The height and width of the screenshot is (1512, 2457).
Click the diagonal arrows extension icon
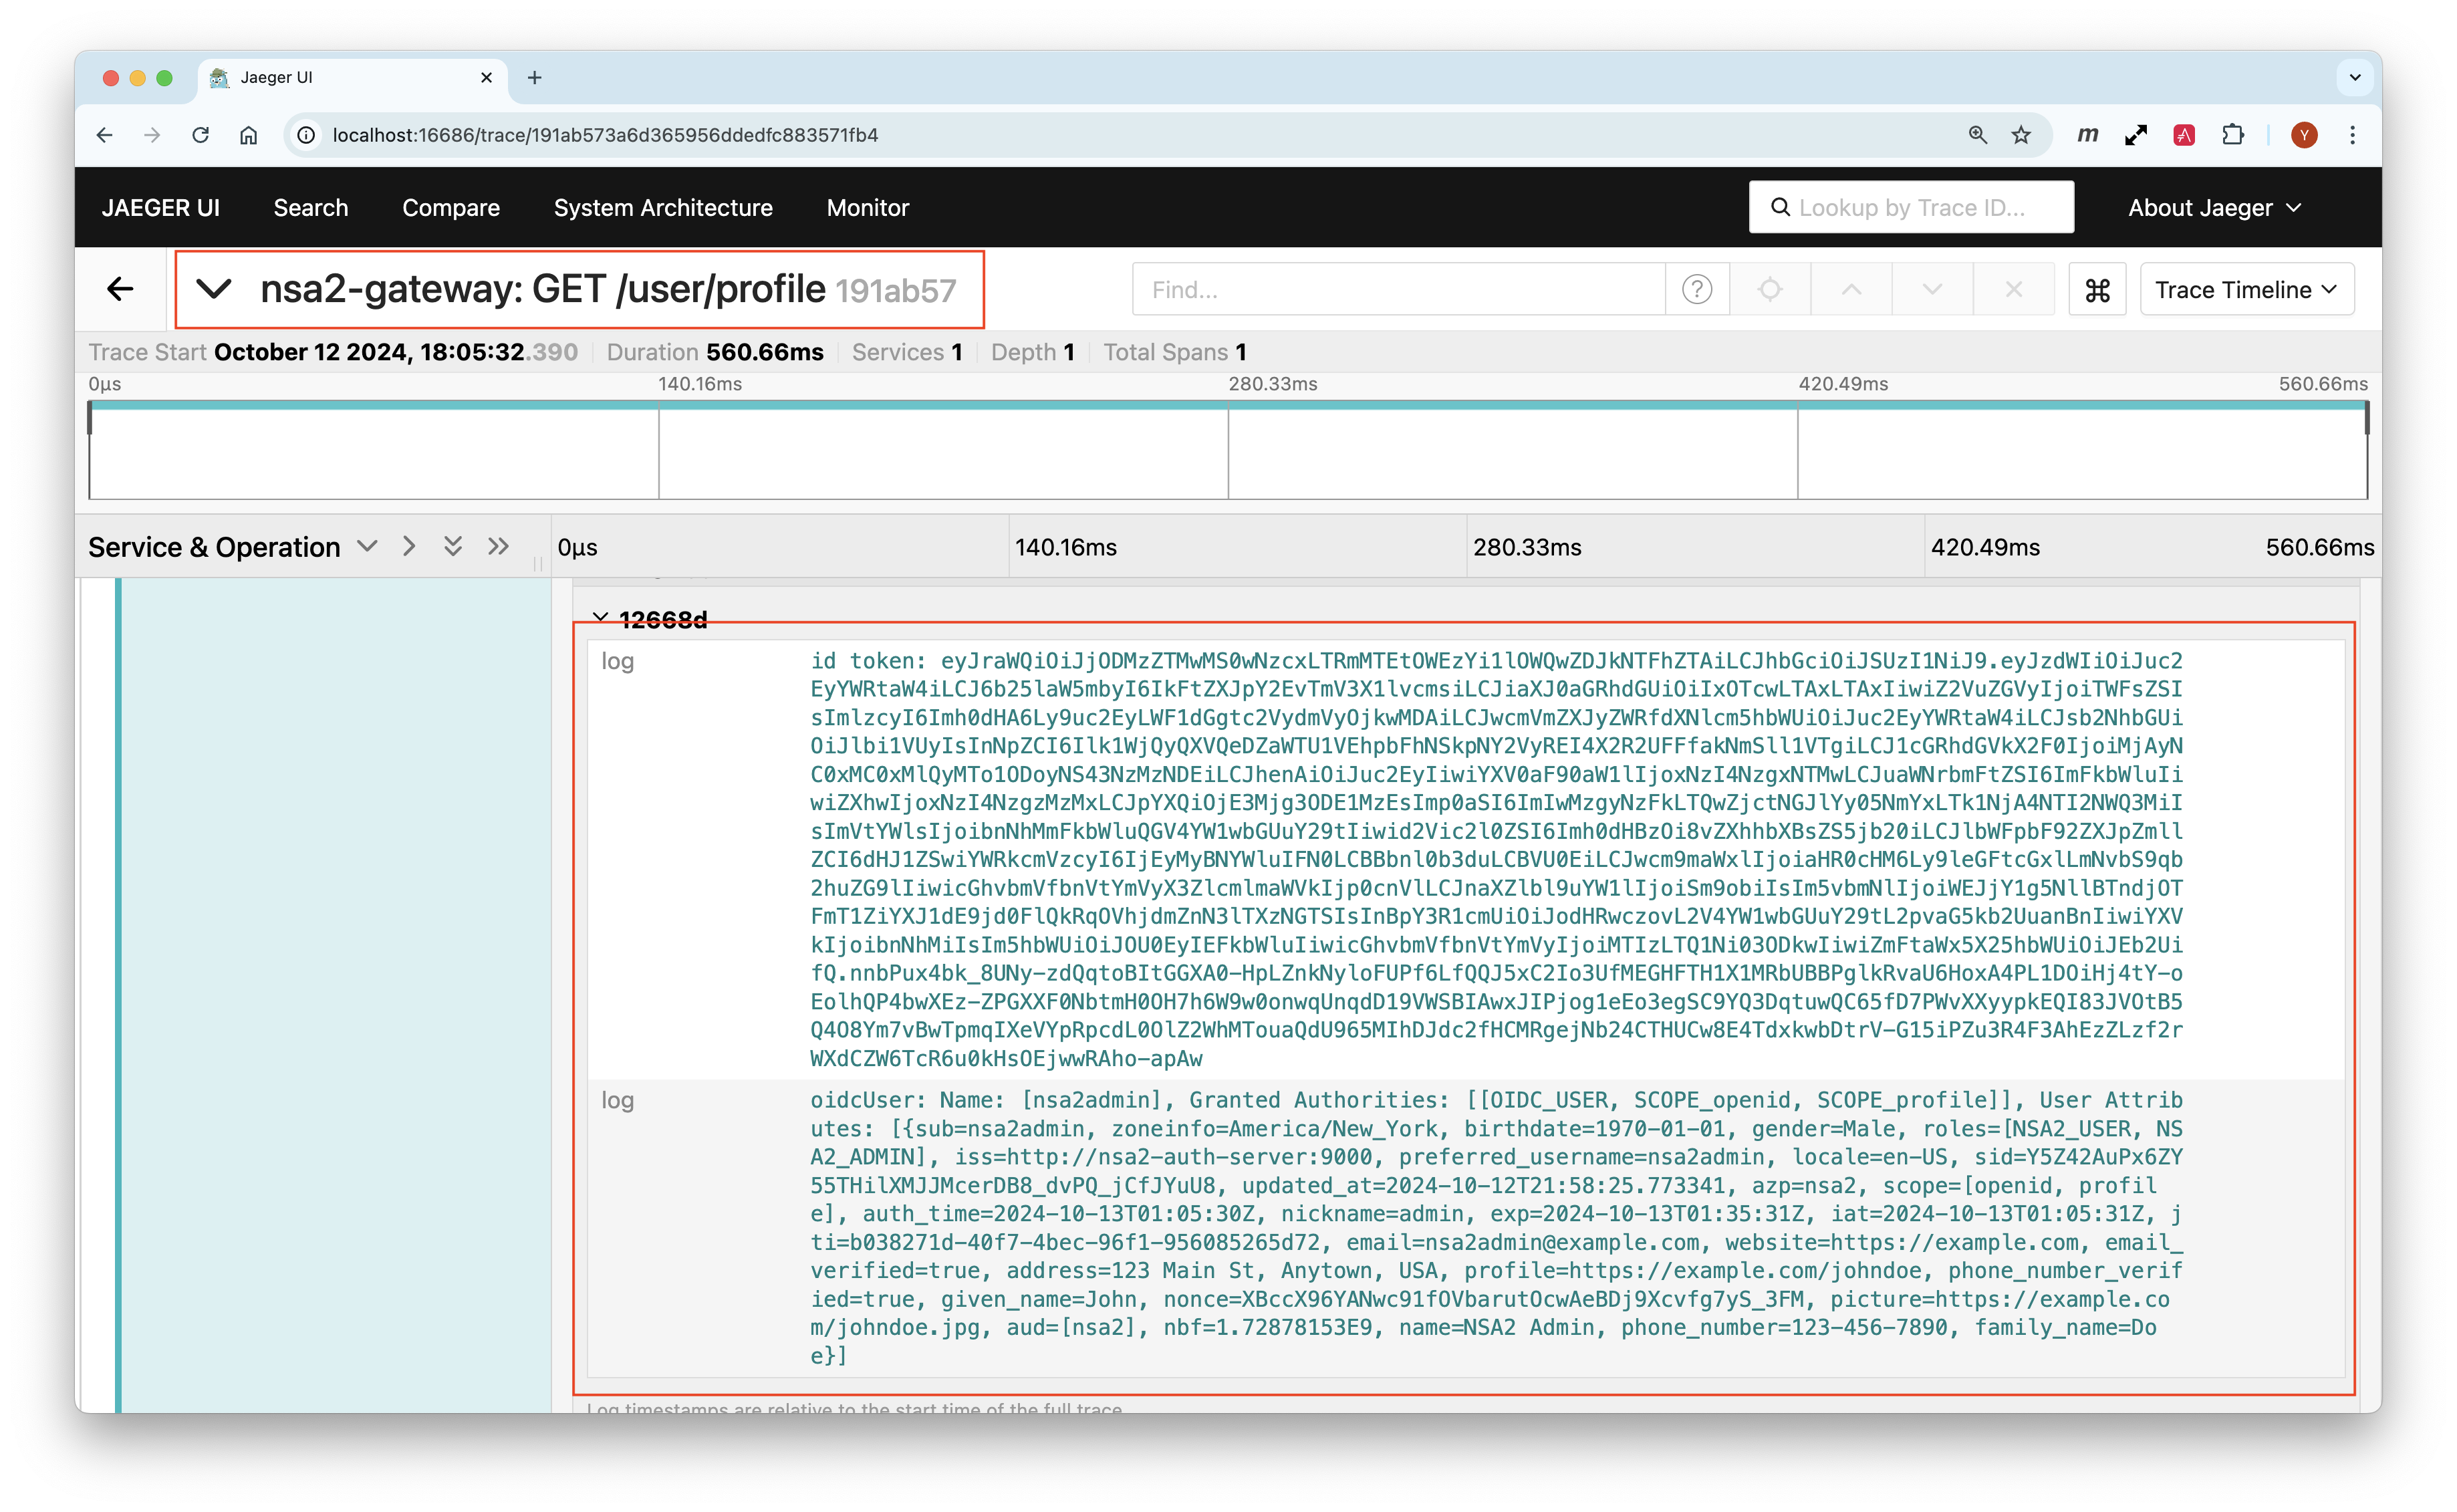point(2136,135)
